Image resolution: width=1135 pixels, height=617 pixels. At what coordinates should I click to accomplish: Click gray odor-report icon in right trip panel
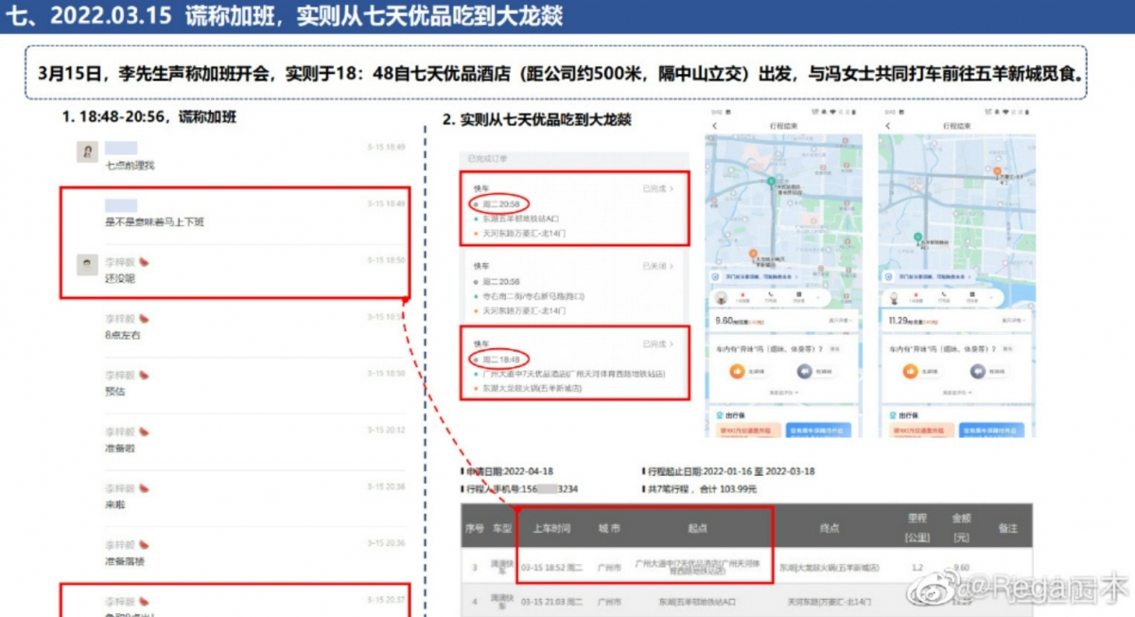pos(979,372)
